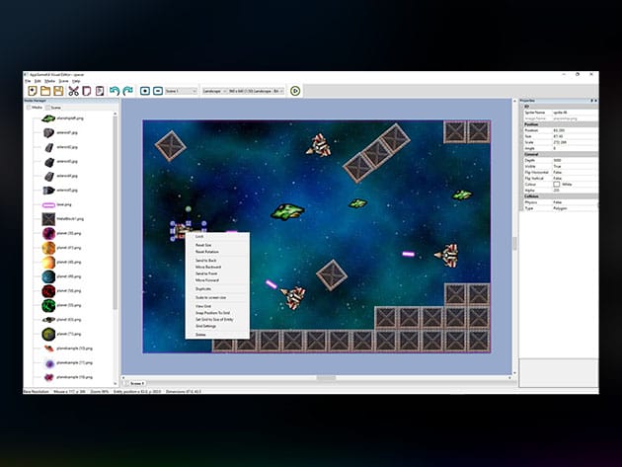
Task: Click the Open folder toolbar icon
Action: click(x=44, y=91)
